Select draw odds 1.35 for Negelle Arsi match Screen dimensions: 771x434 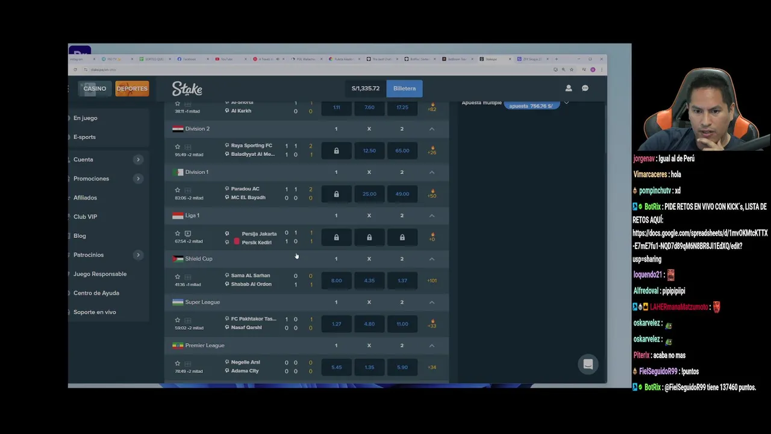(369, 368)
